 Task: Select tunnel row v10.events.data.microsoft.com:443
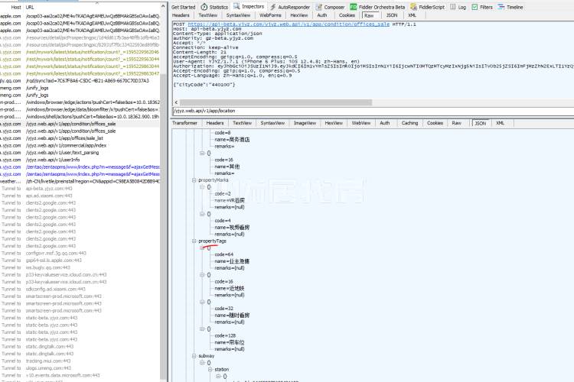(x=80, y=375)
